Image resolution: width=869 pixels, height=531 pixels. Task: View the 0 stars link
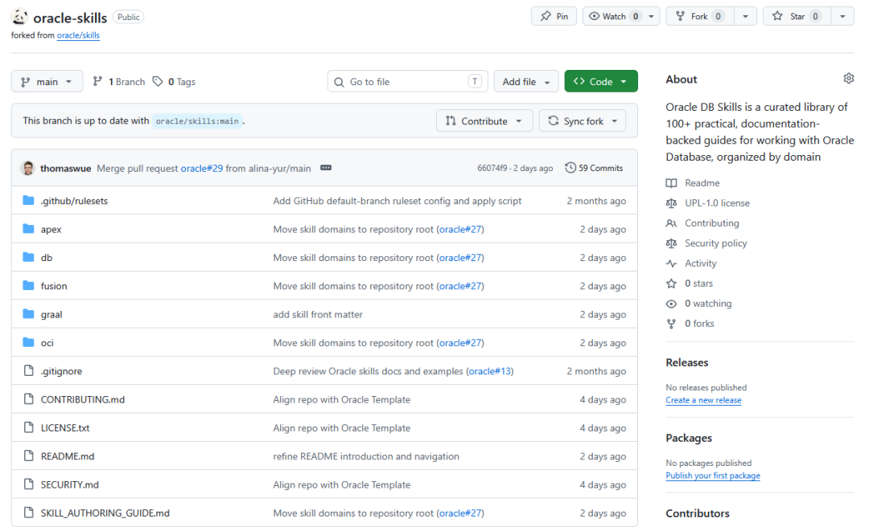pyautogui.click(x=699, y=284)
